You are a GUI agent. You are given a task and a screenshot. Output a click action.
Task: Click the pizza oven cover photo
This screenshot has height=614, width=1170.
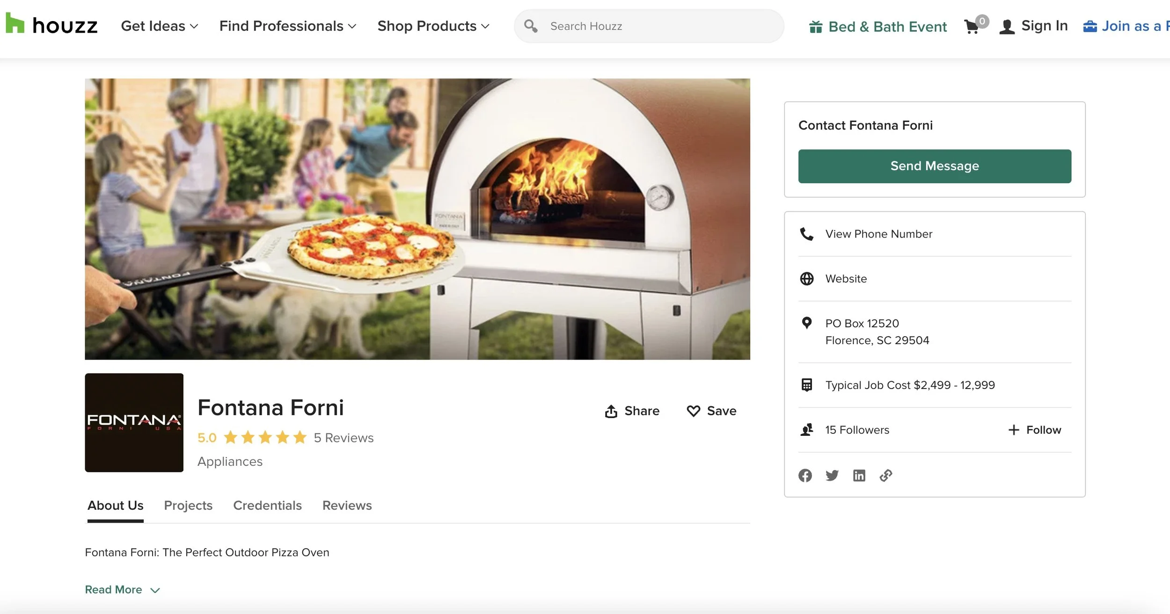click(417, 219)
